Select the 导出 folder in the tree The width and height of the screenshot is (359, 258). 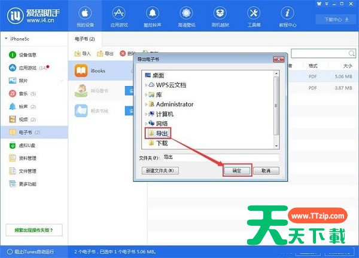(x=158, y=133)
